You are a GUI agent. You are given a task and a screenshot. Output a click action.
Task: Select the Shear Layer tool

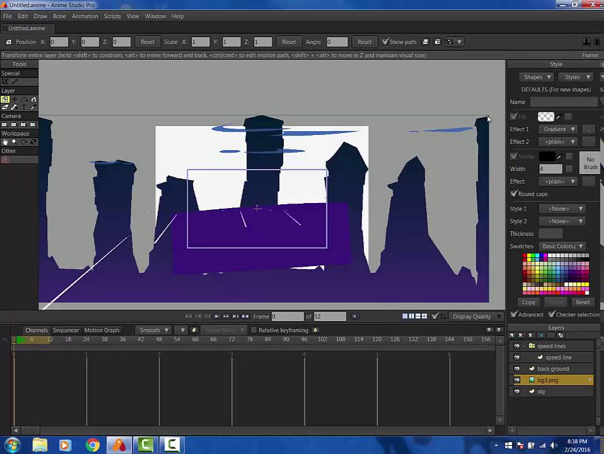point(4,108)
